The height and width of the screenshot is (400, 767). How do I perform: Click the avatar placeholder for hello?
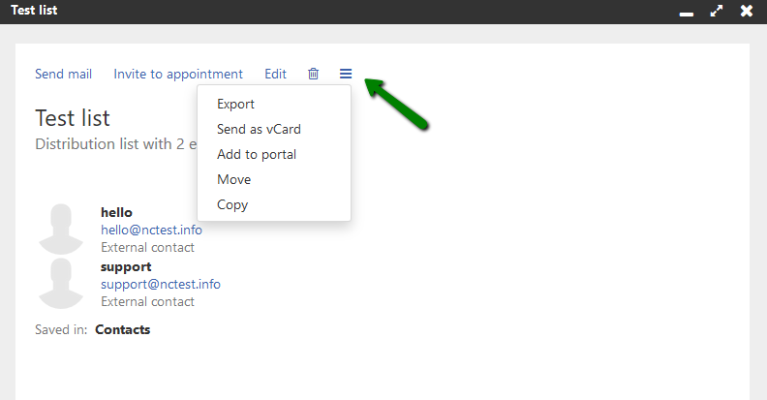pyautogui.click(x=60, y=229)
